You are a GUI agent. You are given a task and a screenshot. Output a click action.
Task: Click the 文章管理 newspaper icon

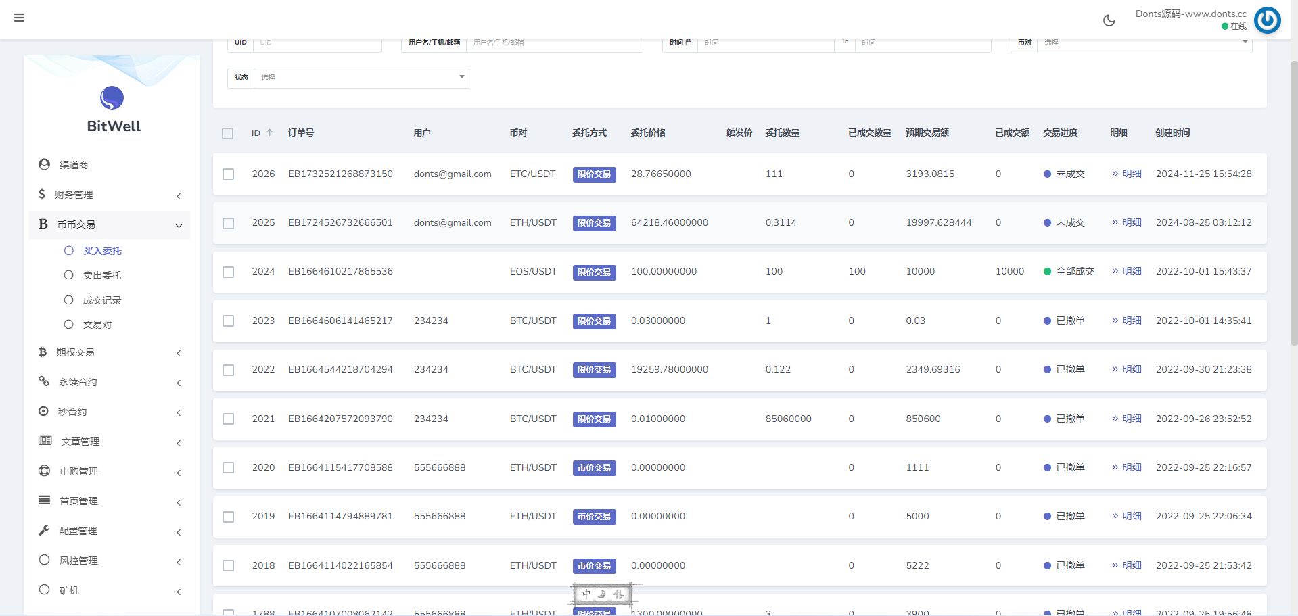tap(45, 441)
